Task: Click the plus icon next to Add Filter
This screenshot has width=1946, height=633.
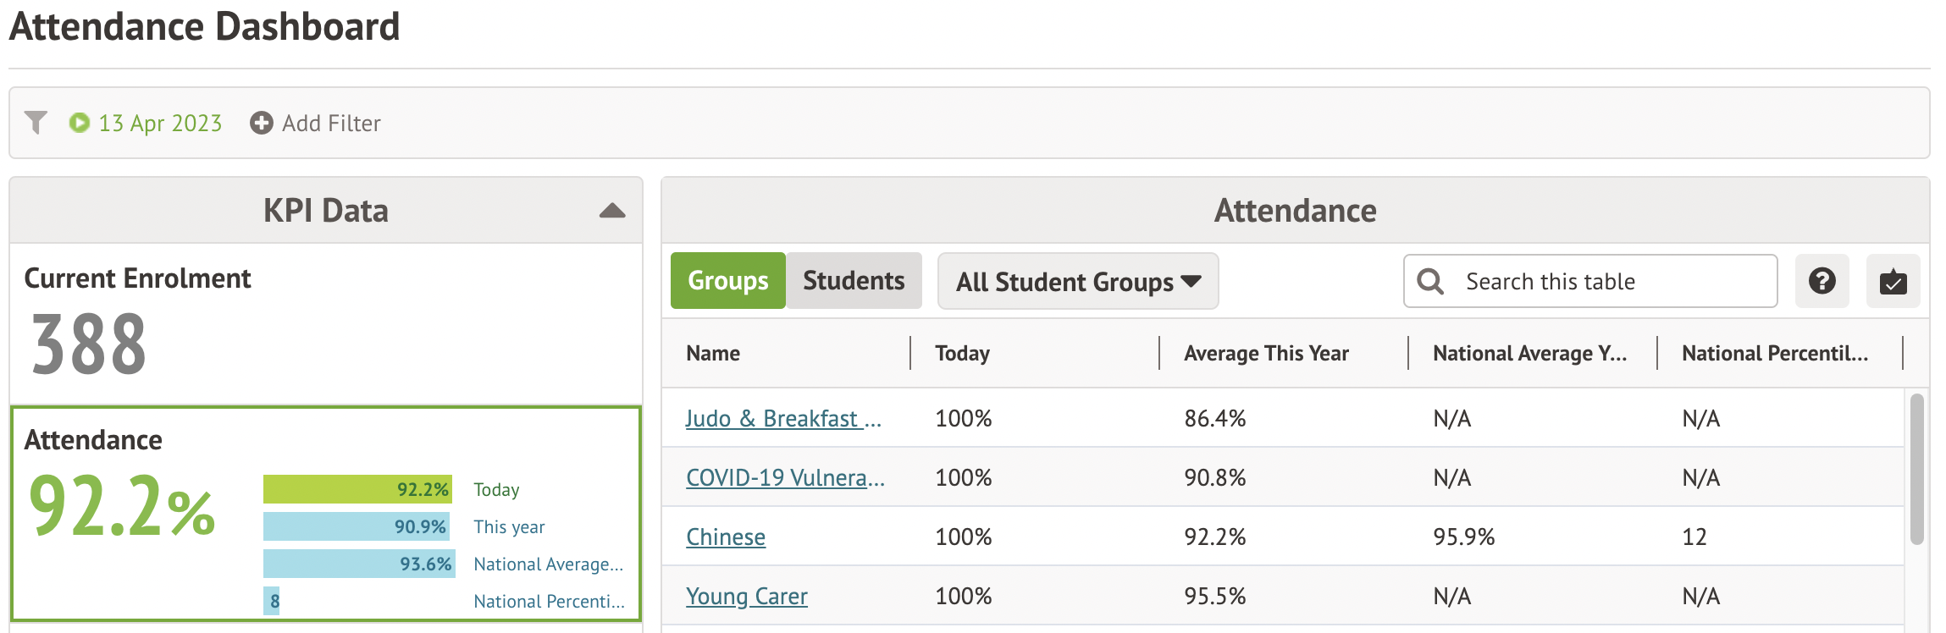Action: [261, 123]
